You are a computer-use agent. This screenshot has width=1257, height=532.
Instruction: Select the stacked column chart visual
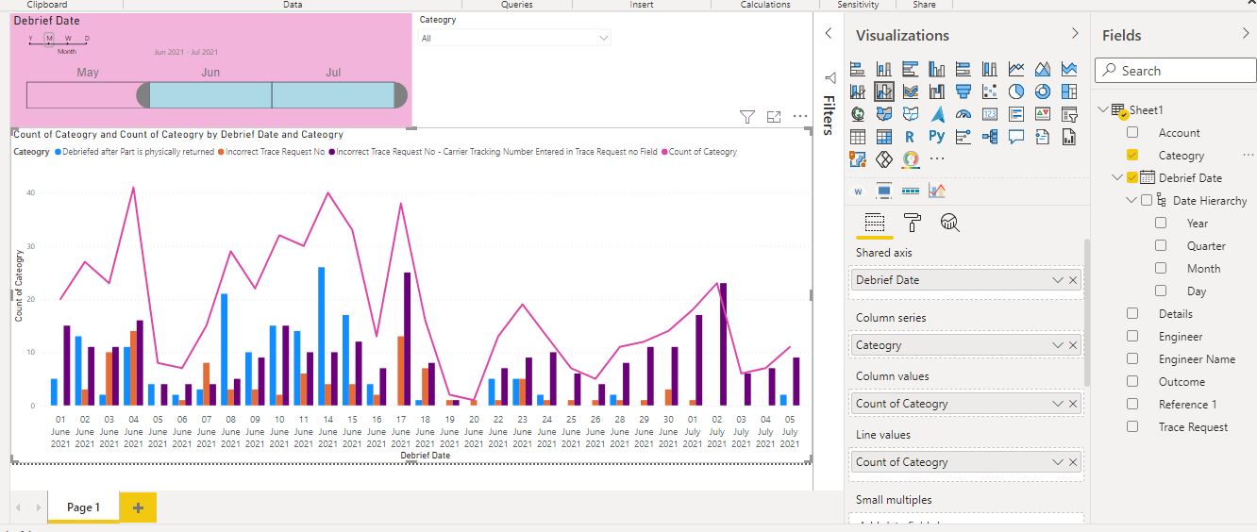click(884, 69)
